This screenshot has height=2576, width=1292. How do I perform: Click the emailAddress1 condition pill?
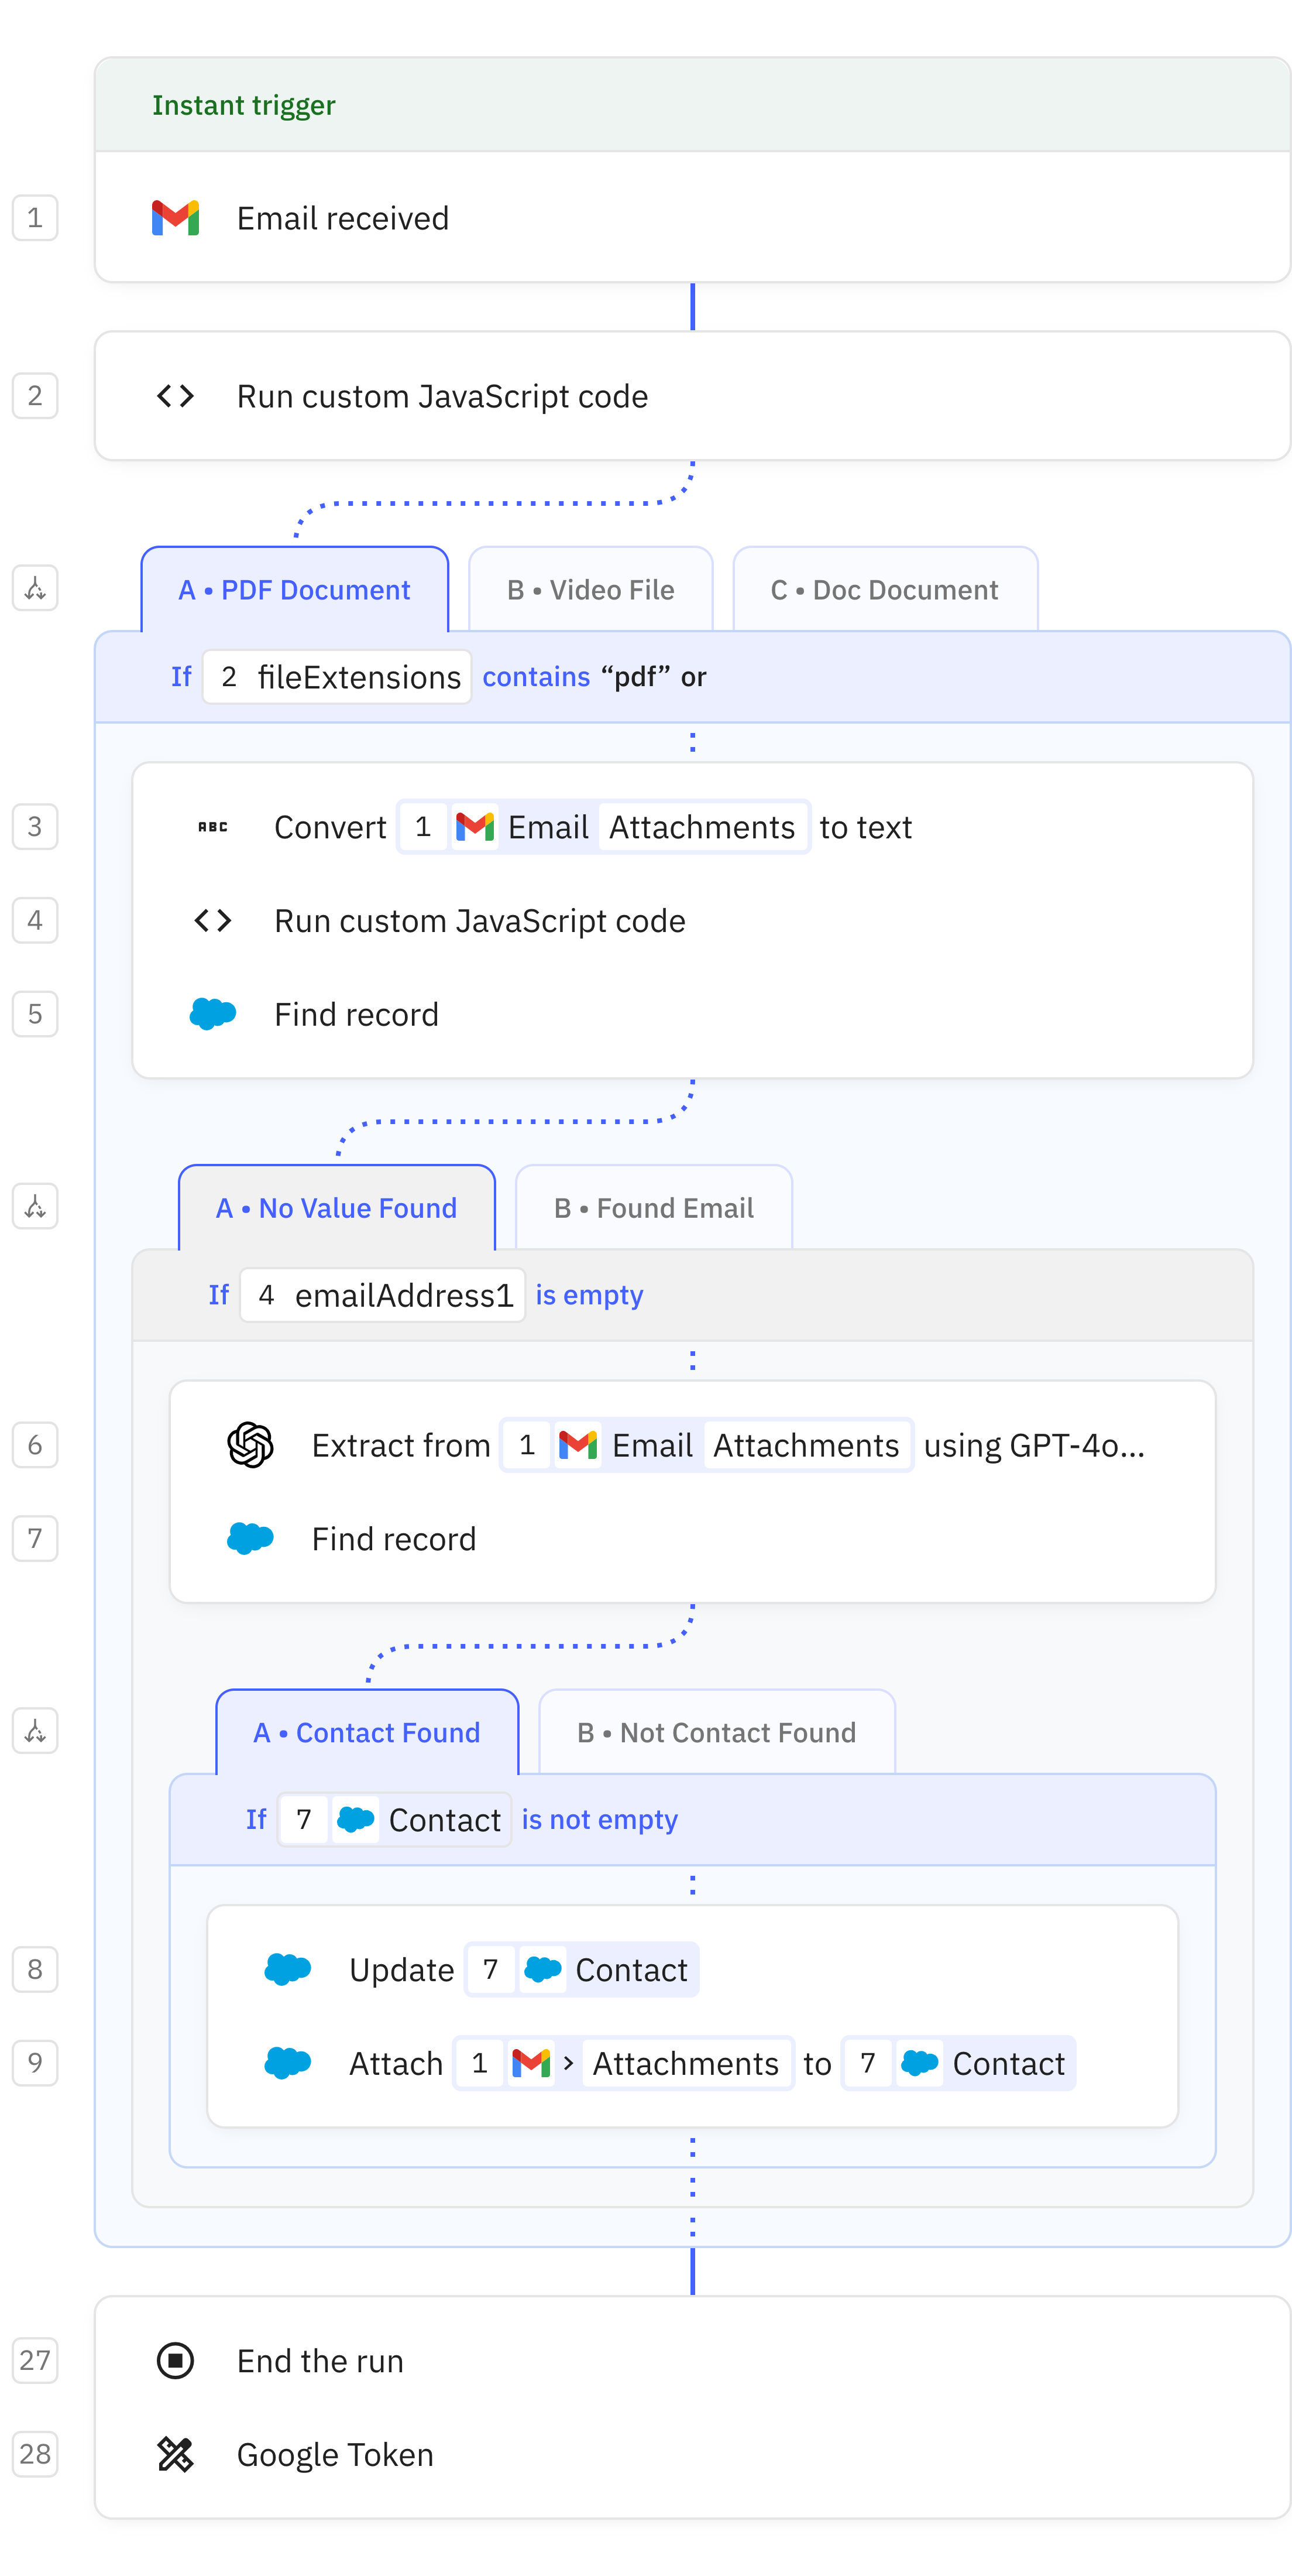click(383, 1295)
